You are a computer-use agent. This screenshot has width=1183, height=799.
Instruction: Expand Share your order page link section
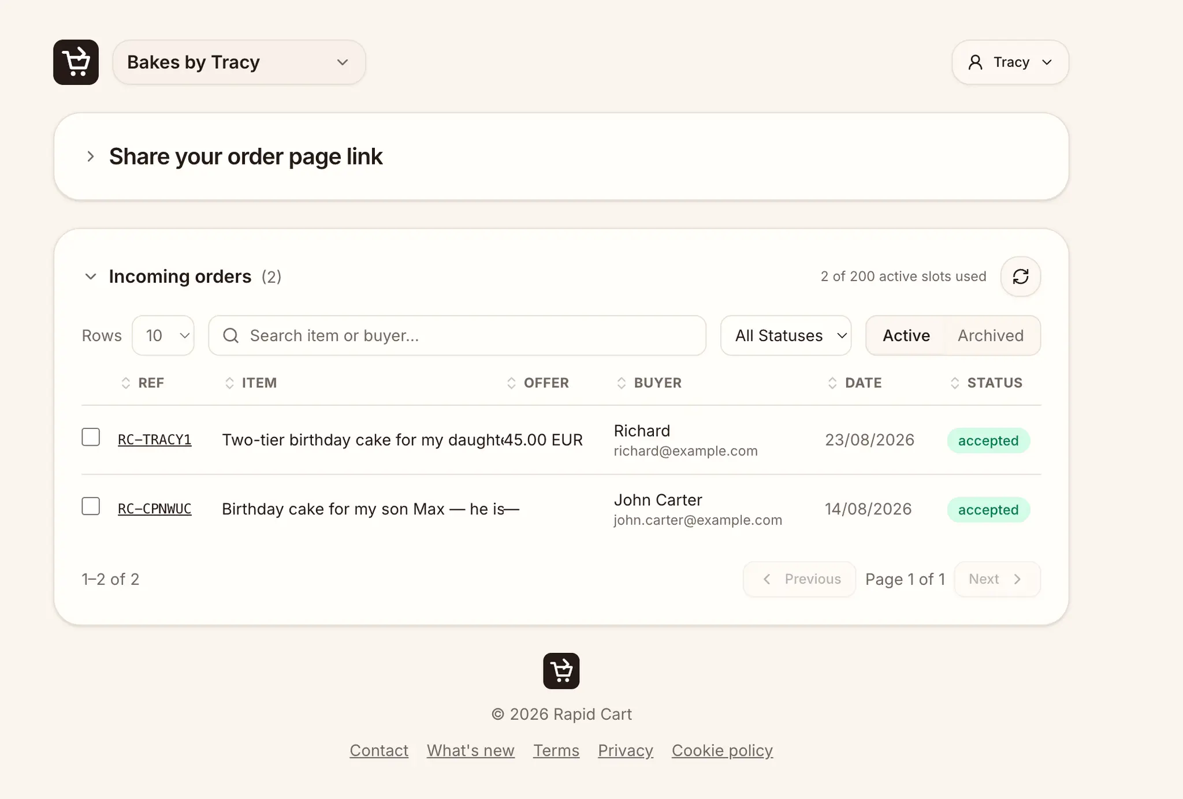click(x=91, y=156)
